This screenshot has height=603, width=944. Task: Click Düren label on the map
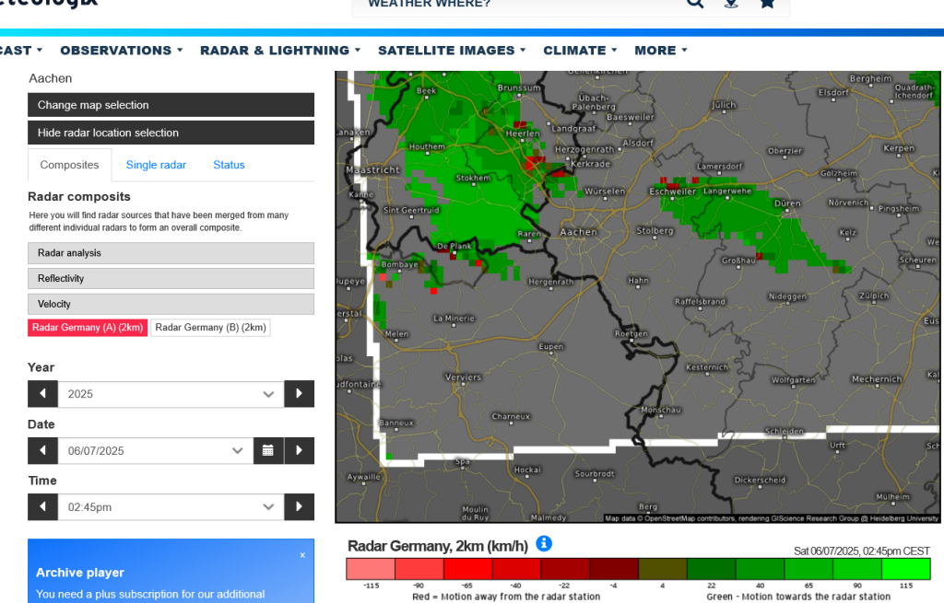[787, 203]
